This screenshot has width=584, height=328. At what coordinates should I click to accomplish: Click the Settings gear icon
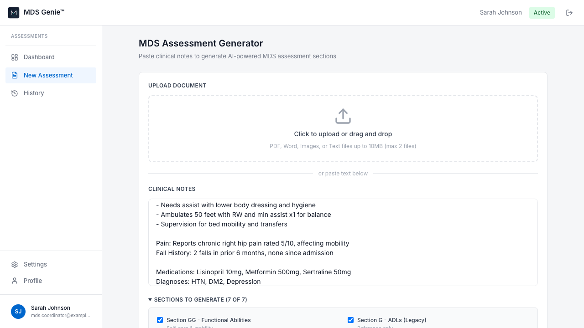[x=14, y=264]
